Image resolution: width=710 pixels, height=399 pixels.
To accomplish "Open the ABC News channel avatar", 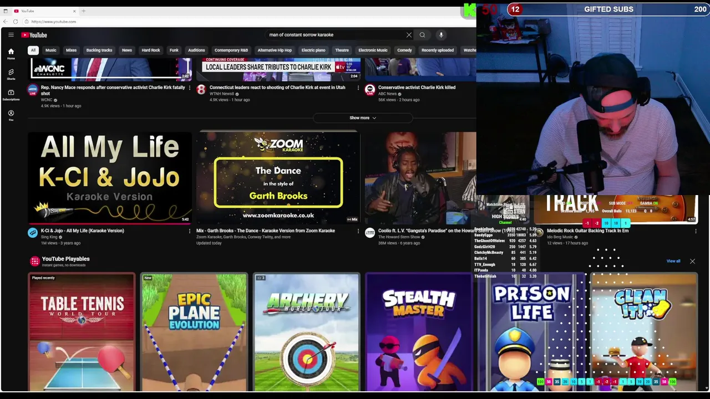I will pos(369,89).
